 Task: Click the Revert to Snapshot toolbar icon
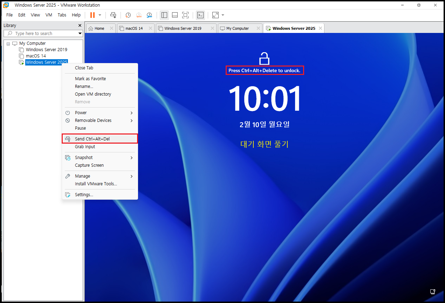click(139, 15)
